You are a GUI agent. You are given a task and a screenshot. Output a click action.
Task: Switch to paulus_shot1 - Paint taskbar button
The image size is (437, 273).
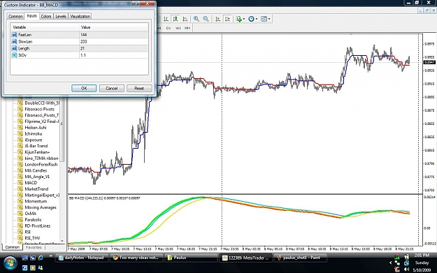(301, 258)
